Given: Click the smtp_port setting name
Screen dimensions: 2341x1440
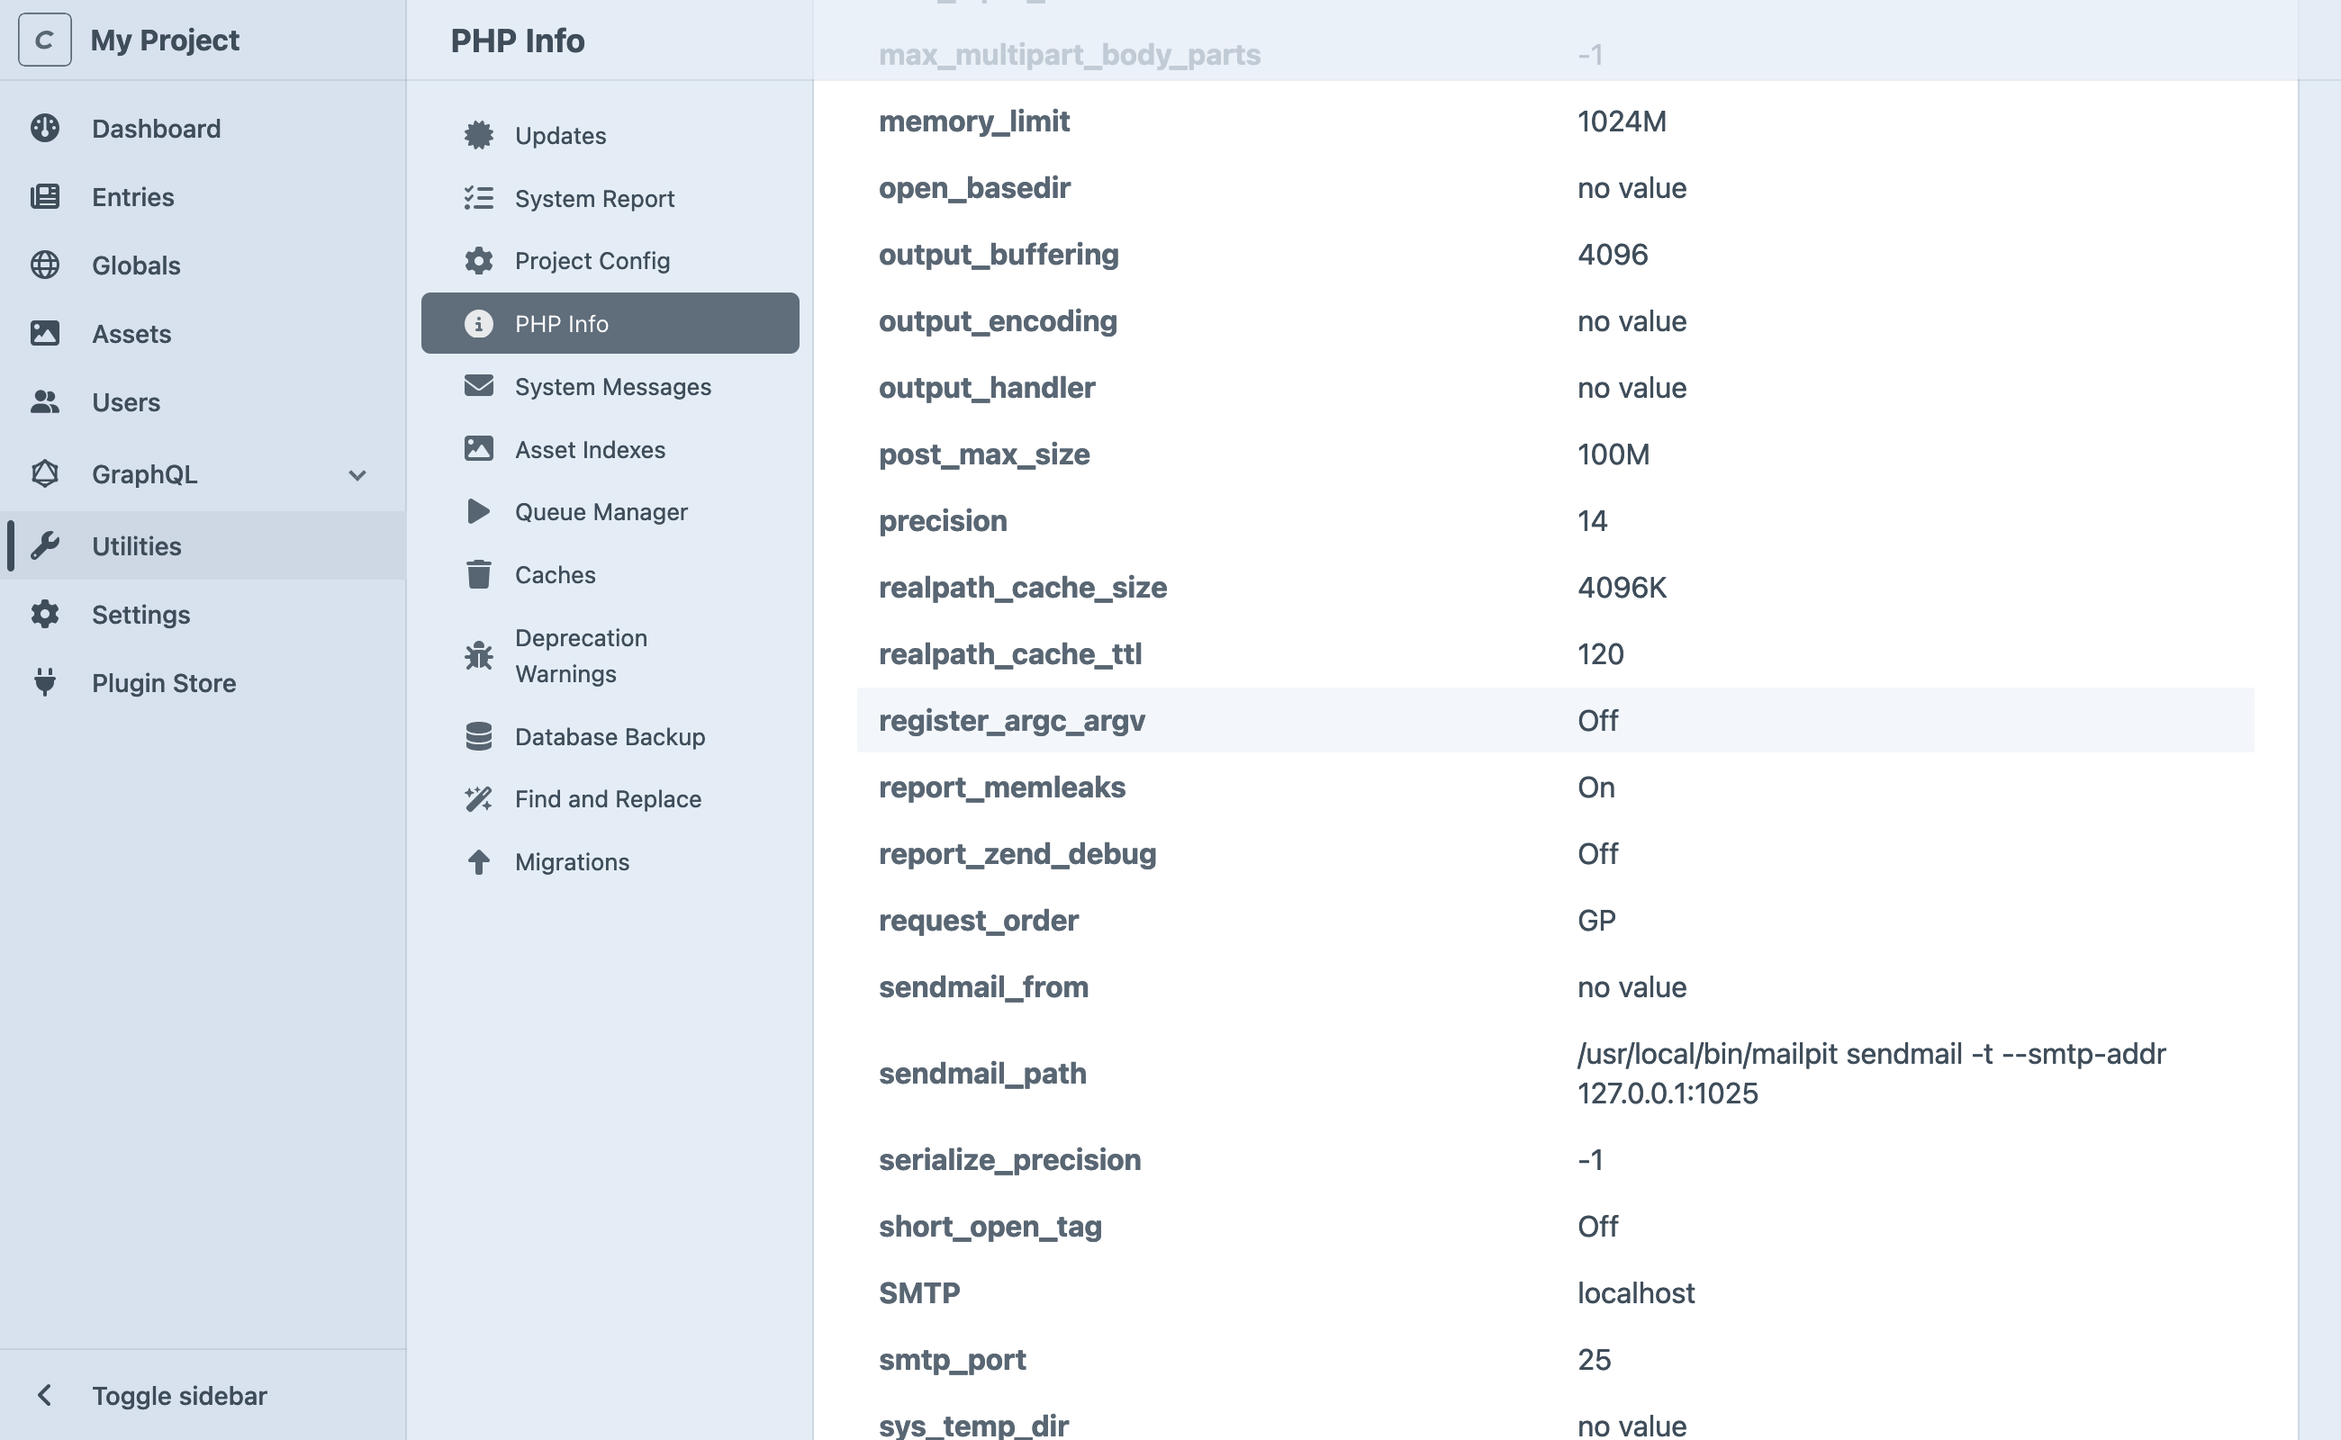Looking at the screenshot, I should (952, 1360).
